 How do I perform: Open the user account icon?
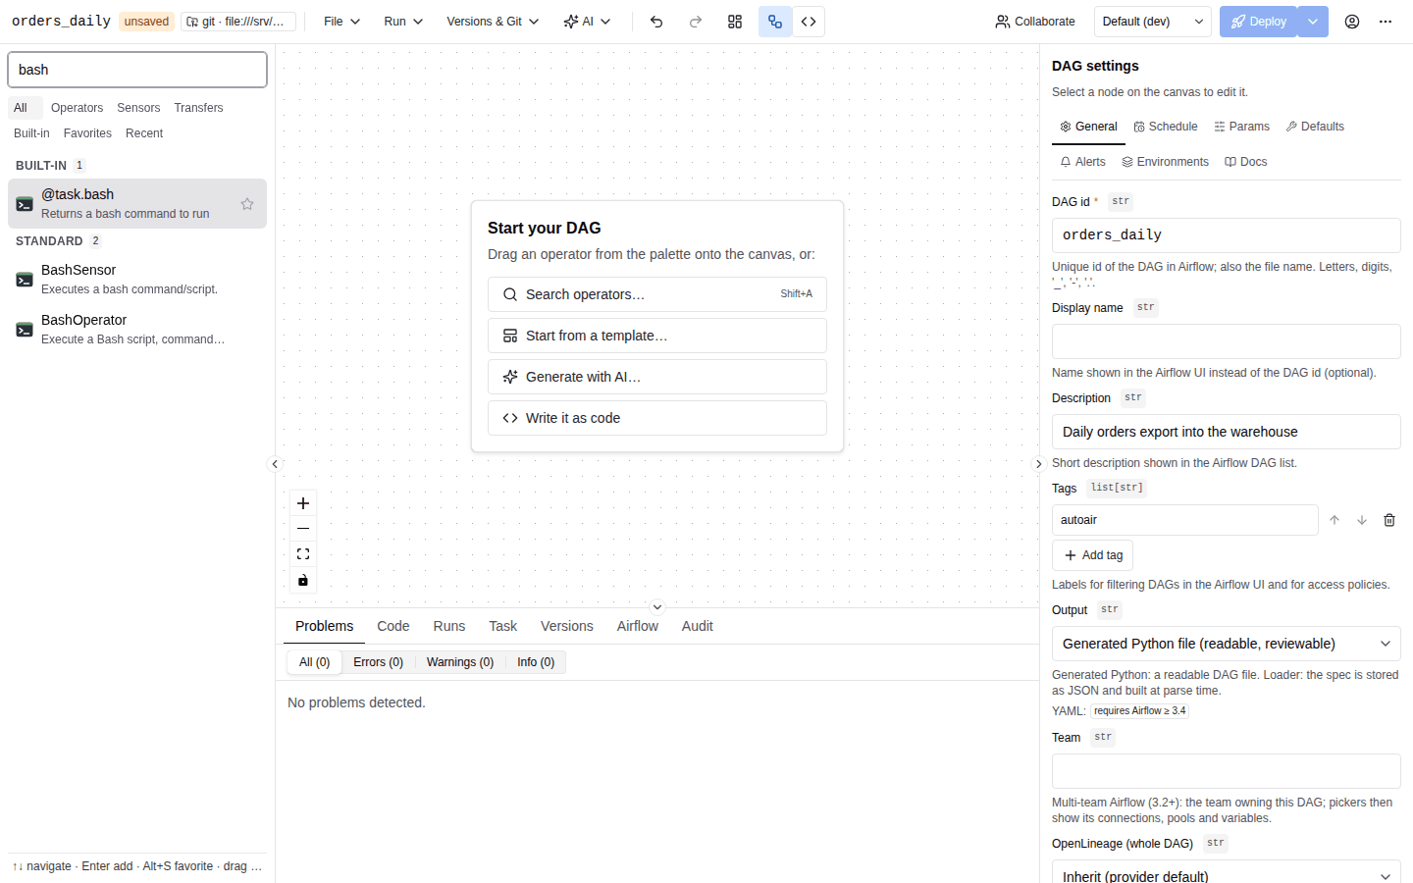tap(1352, 22)
